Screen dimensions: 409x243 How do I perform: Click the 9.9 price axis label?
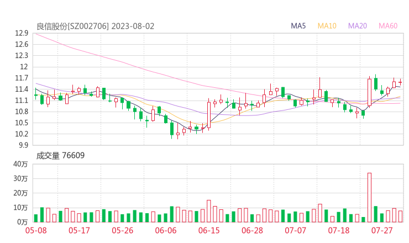(23, 145)
